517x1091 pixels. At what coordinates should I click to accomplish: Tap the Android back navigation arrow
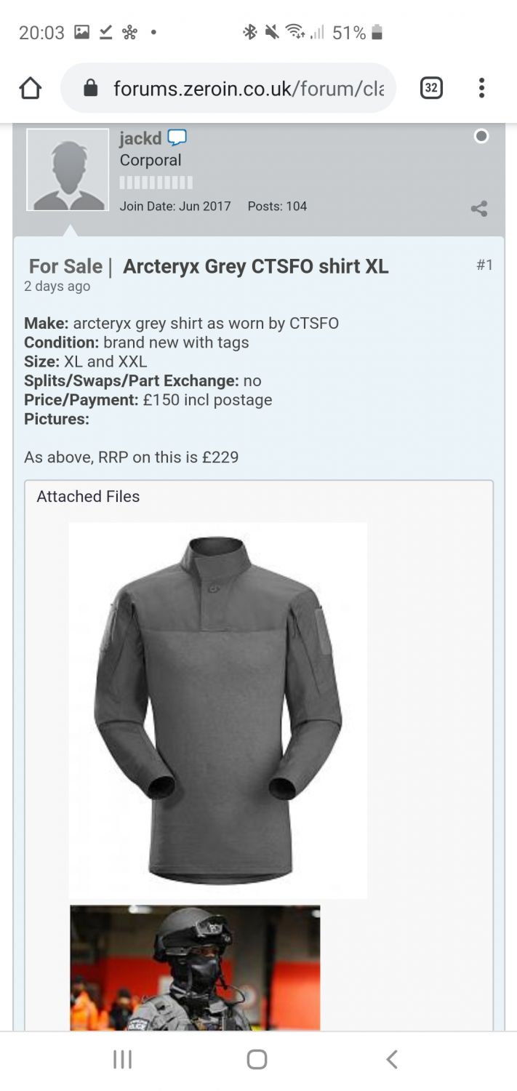click(392, 1059)
